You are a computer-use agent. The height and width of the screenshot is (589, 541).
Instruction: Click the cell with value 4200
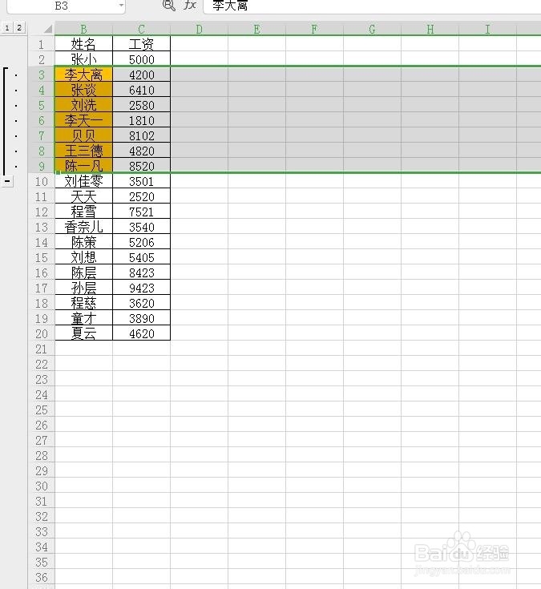pos(141,75)
